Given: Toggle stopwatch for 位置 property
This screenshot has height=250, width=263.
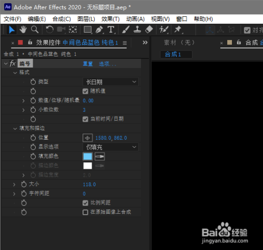Looking at the screenshot, I should tap(33, 138).
